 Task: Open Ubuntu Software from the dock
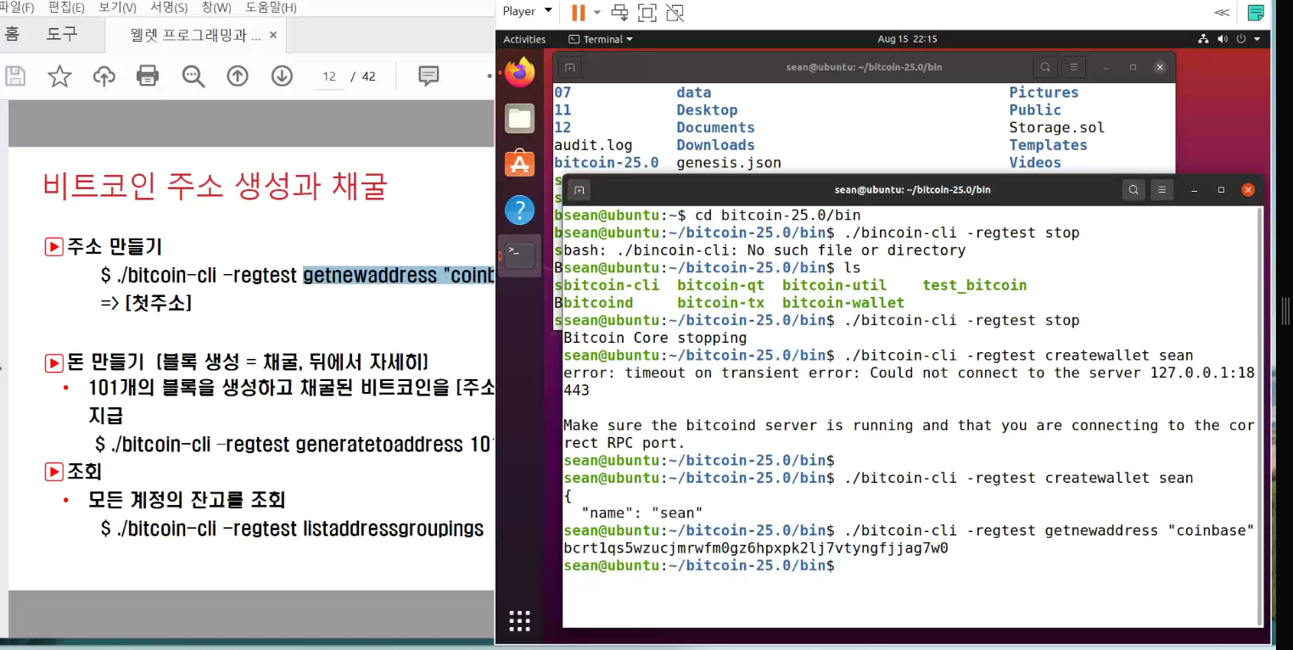click(520, 163)
